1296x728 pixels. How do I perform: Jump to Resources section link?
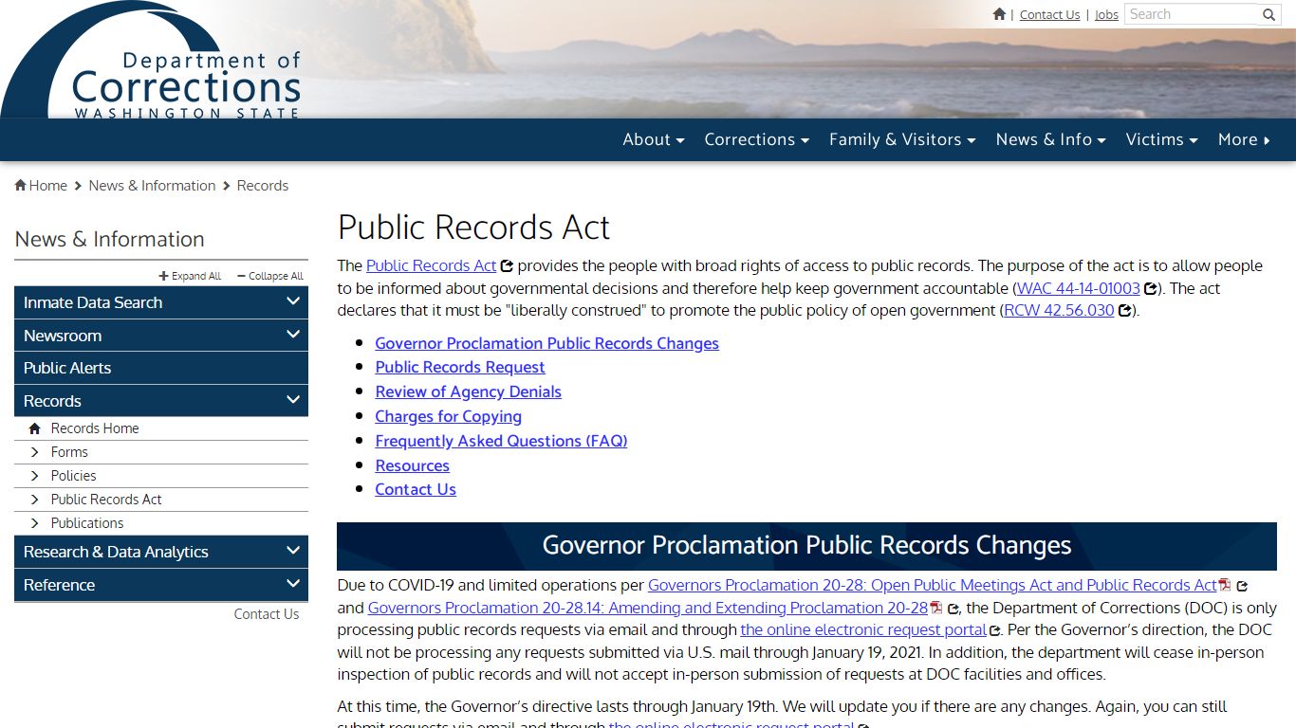click(x=412, y=465)
